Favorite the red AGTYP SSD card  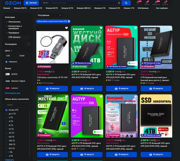pyautogui.click(x=136, y=28)
